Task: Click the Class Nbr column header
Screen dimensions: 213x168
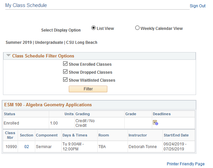Action: coord(10,135)
